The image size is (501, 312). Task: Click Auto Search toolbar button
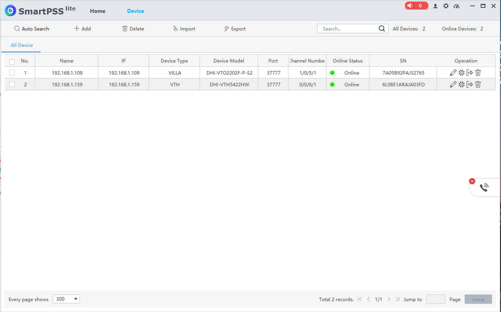[x=32, y=29]
